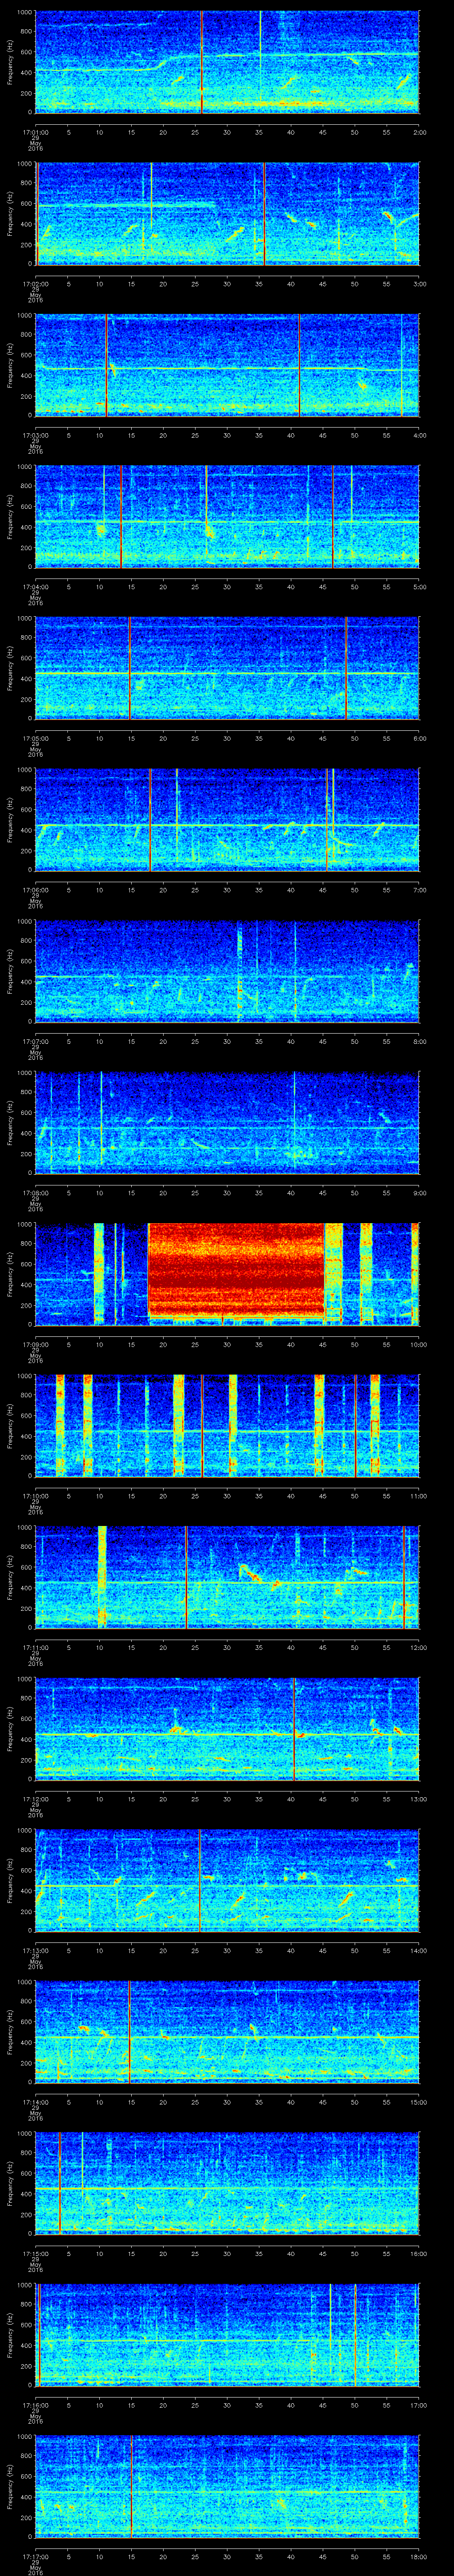Viewport: 454px width, 2576px height.
Task: Click the 17:04:00 time axis label
Action: (x=35, y=586)
